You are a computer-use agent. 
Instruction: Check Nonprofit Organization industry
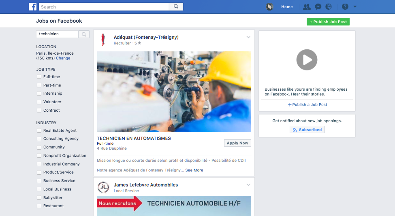tap(39, 156)
